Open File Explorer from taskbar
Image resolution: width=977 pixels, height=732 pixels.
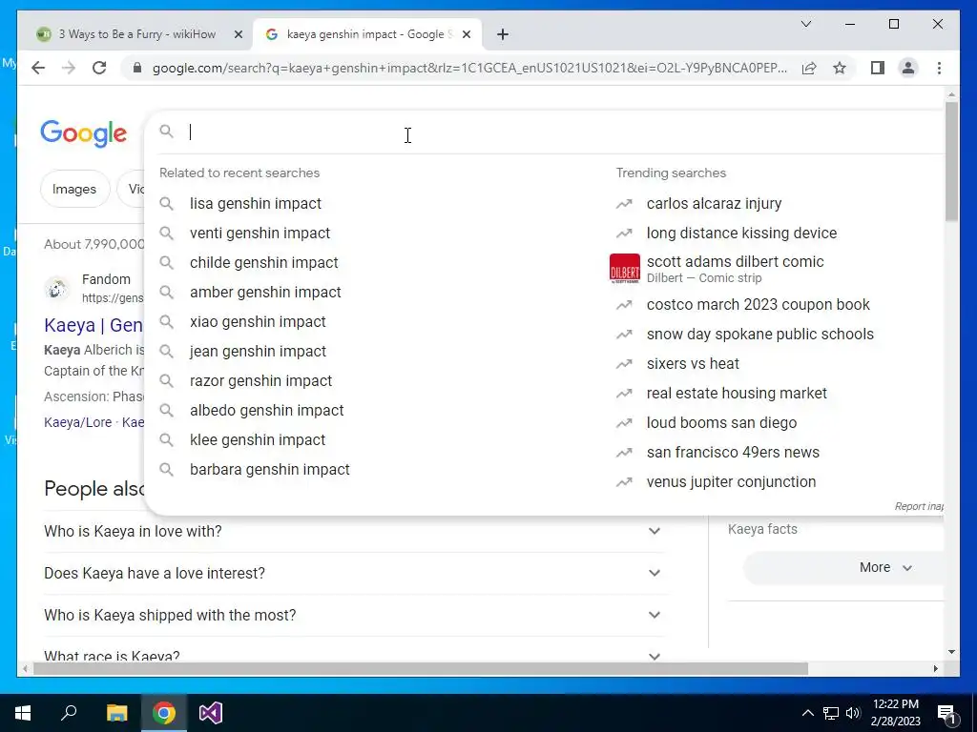tap(116, 713)
